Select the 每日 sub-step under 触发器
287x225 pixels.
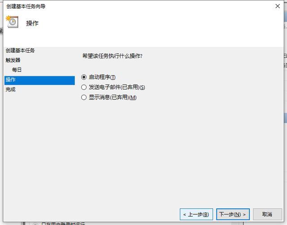(17, 70)
